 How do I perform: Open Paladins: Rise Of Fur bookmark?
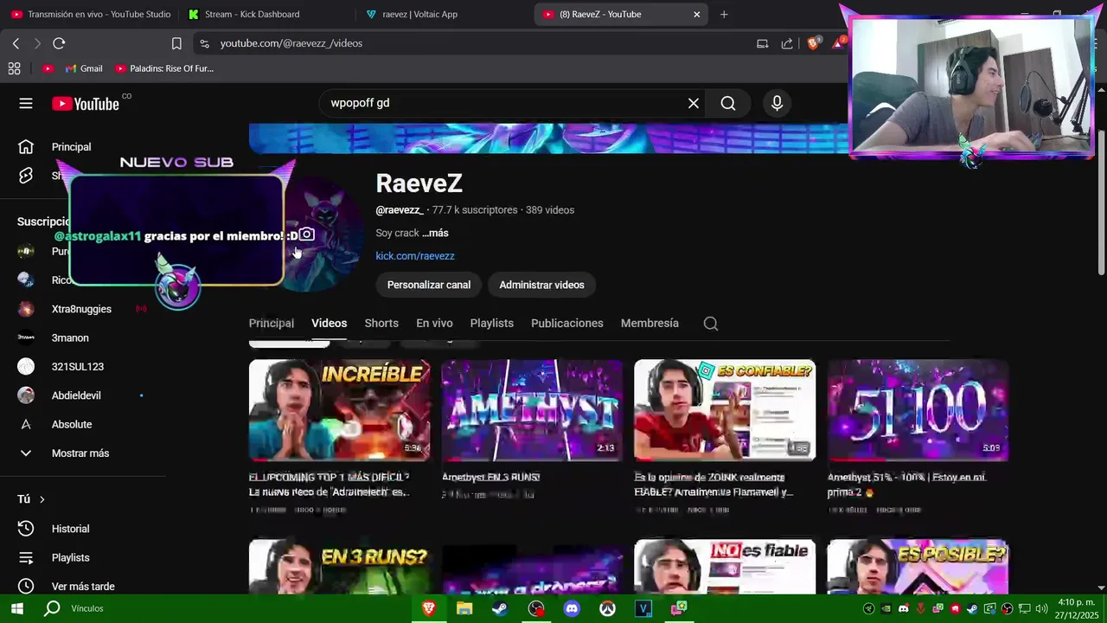164,68
